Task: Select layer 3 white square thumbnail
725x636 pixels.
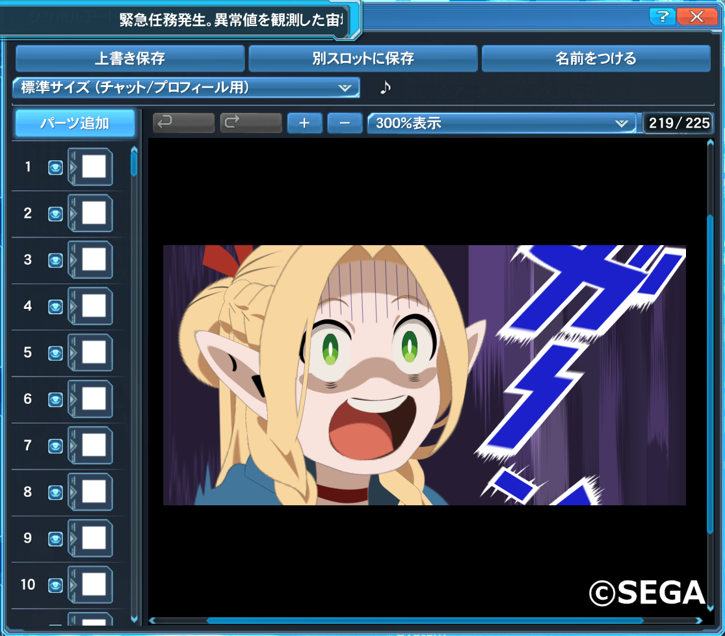Action: click(94, 259)
